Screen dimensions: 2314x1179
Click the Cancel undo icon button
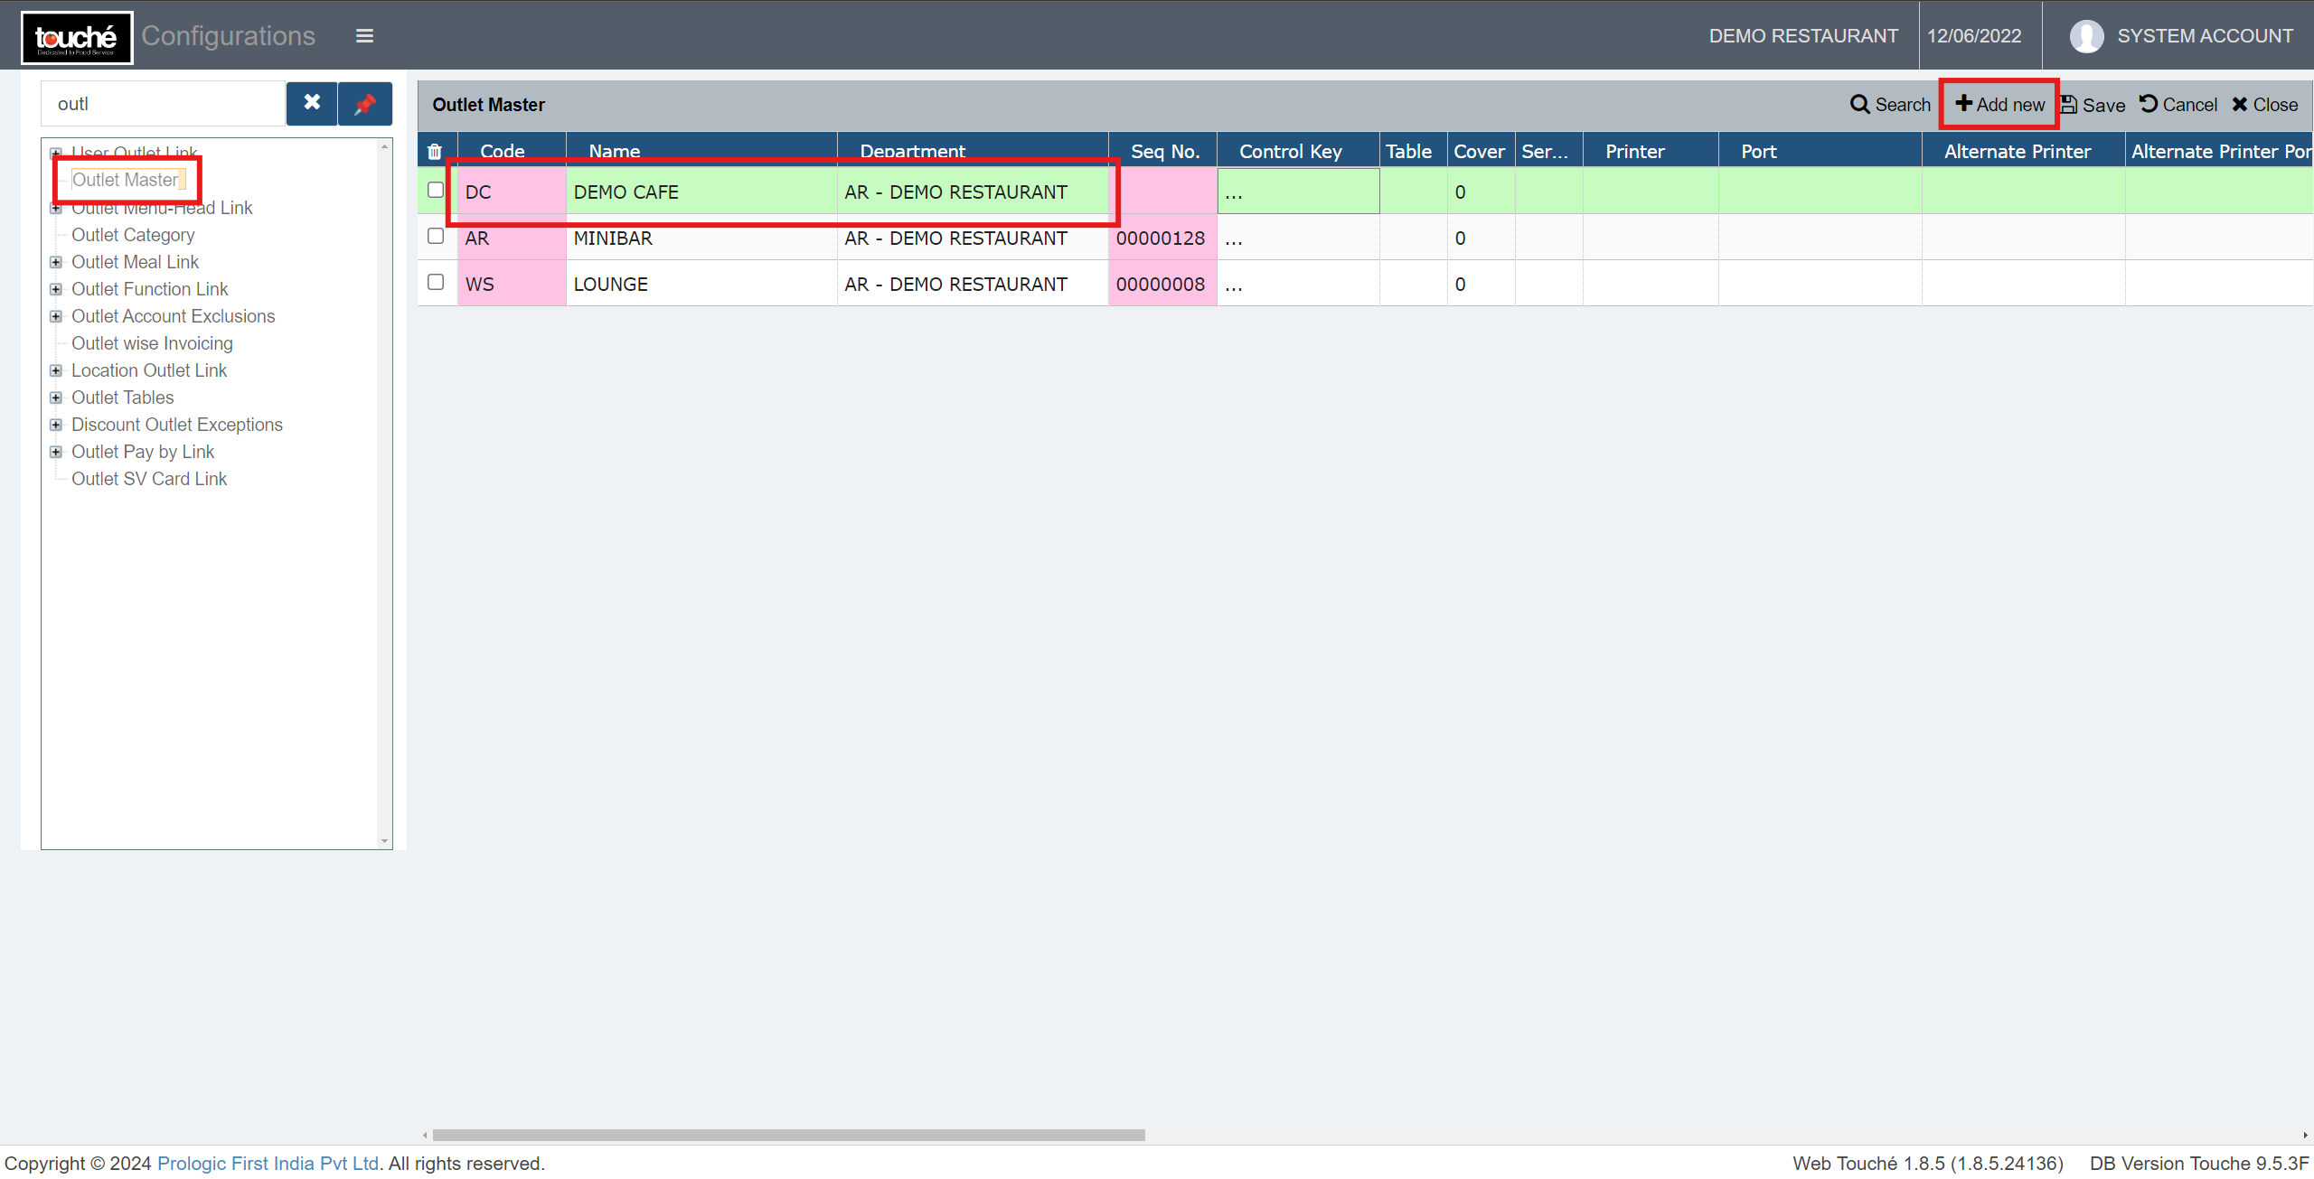click(2178, 105)
